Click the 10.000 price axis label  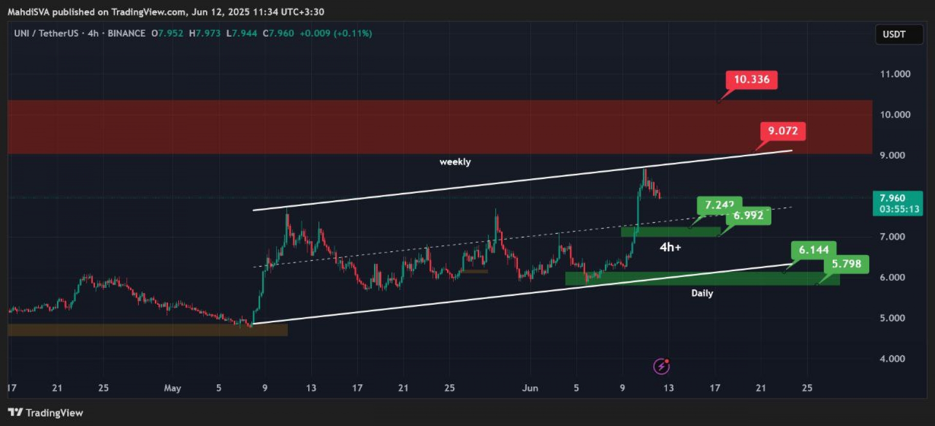(x=895, y=115)
